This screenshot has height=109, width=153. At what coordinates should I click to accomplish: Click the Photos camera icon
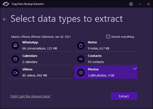[x=81, y=73]
